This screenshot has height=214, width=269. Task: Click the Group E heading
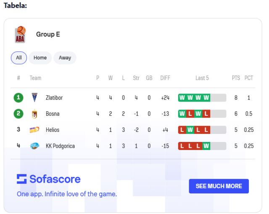pyautogui.click(x=48, y=35)
